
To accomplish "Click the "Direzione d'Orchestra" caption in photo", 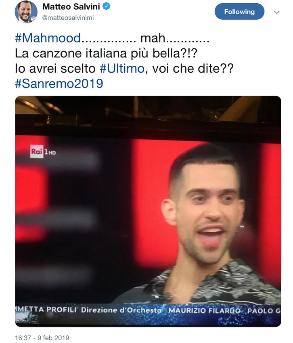I will (x=121, y=310).
